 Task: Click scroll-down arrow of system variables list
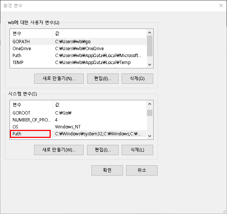(x=150, y=136)
